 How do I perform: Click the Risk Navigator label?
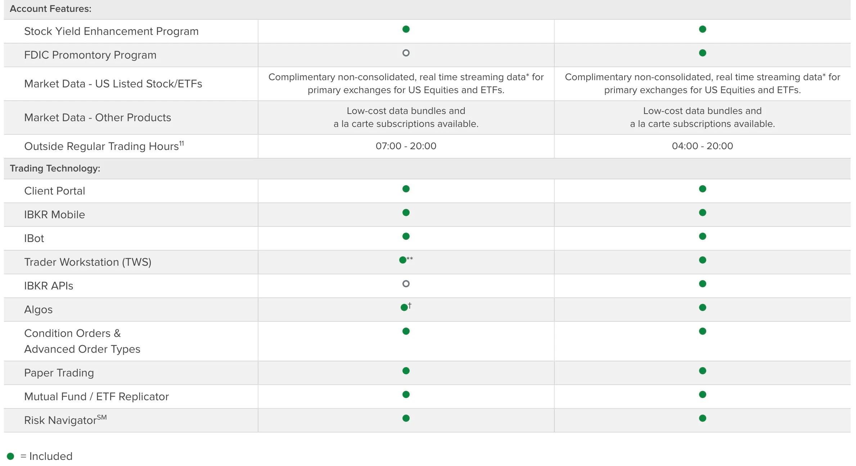point(66,420)
